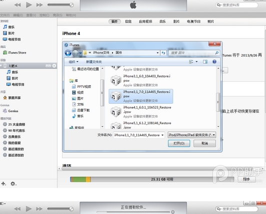Open the 编辑(E) menu
Image resolution: width=266 pixels, height=214 pixels.
(18, 15)
